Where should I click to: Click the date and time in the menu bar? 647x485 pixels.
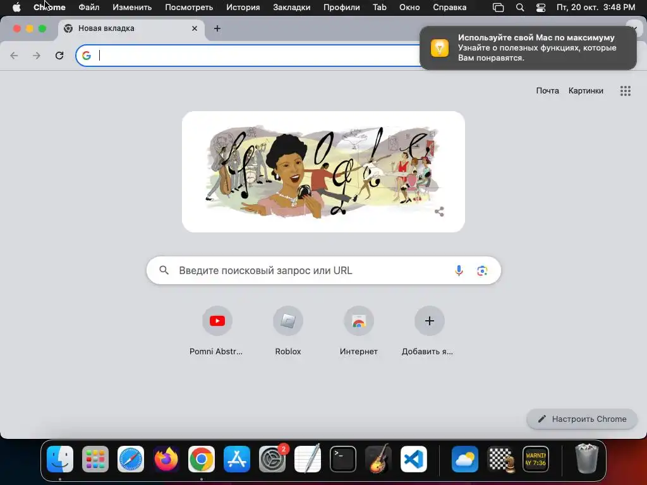coord(595,8)
